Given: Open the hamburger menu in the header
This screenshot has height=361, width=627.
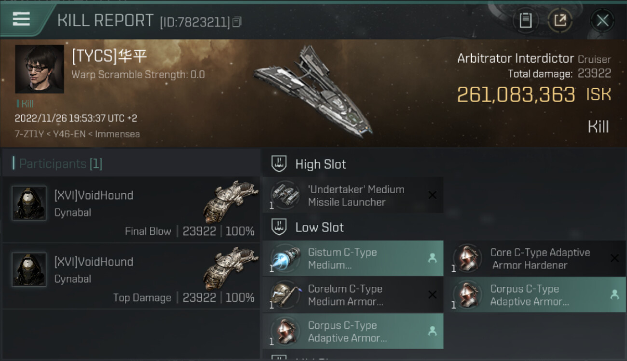Looking at the screenshot, I should [x=21, y=19].
